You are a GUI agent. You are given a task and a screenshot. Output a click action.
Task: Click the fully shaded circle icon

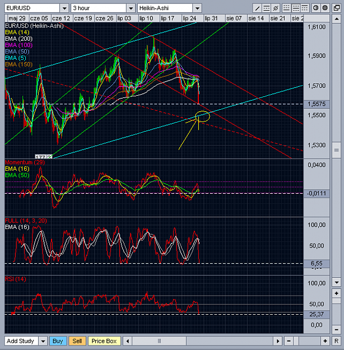click(325, 8)
